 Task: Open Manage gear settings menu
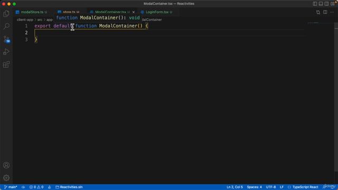tap(6, 178)
